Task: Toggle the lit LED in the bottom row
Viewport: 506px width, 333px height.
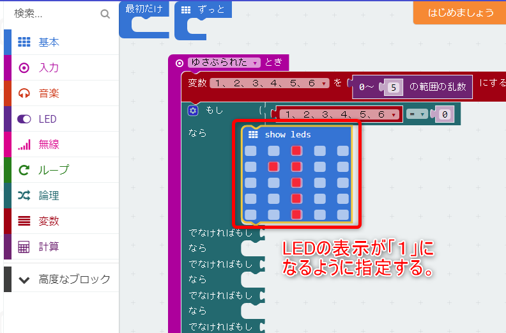Action: (296, 215)
